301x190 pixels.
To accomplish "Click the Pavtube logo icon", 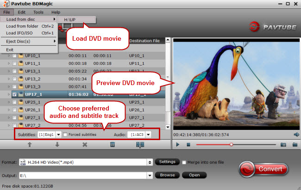I will coord(254,27).
